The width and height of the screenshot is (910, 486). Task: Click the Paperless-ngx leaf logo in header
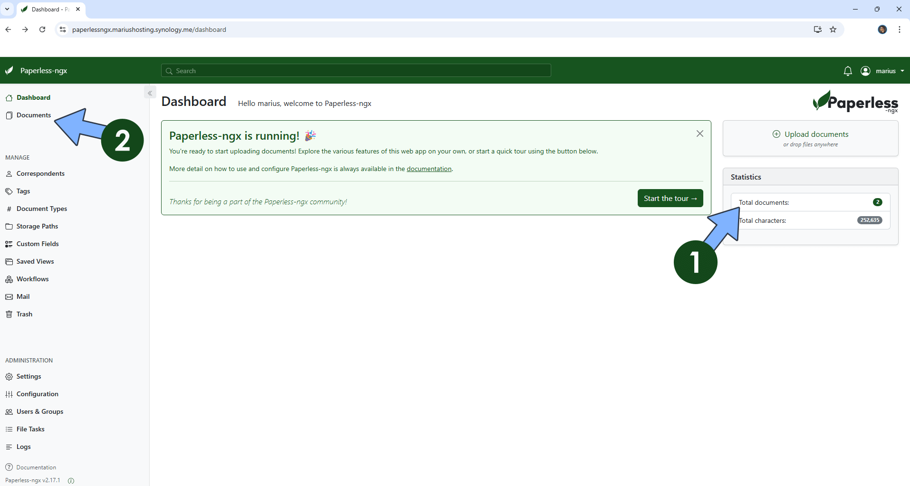point(9,71)
